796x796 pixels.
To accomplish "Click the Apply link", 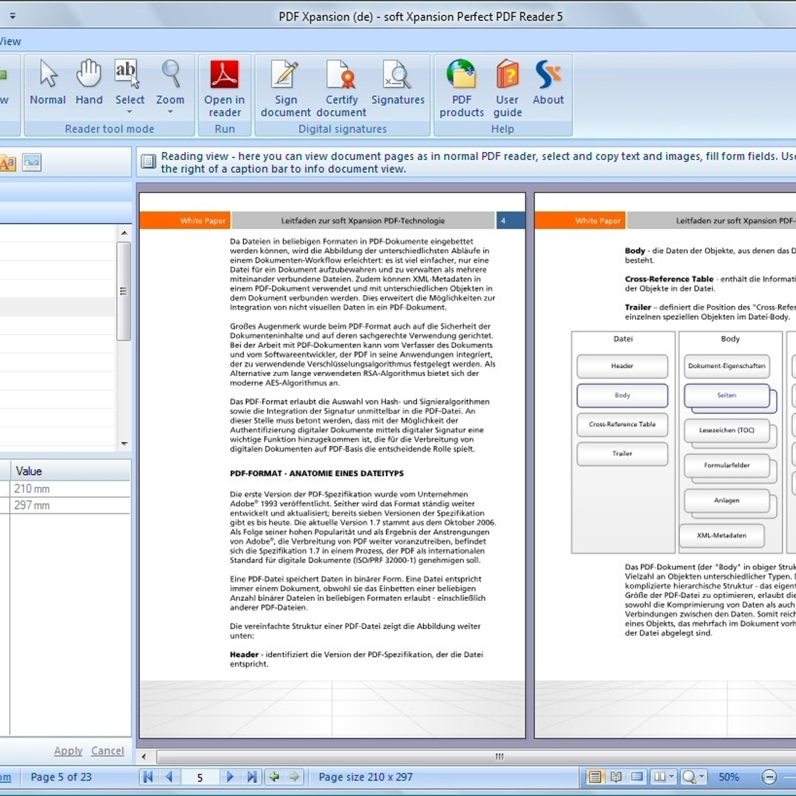I will tap(68, 751).
